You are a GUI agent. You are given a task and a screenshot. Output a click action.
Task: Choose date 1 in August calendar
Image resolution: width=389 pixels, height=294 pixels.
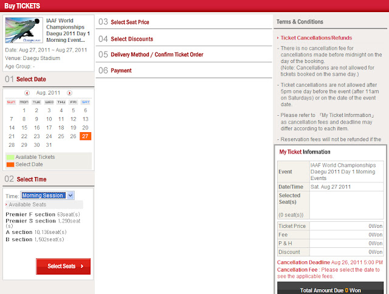[x=24, y=110]
